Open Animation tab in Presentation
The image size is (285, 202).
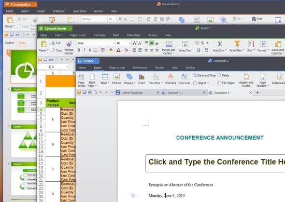pos(59,11)
